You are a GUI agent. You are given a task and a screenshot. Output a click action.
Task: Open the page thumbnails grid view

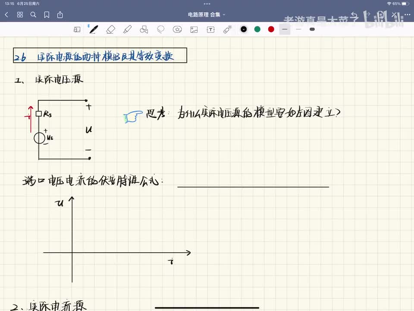[20, 15]
